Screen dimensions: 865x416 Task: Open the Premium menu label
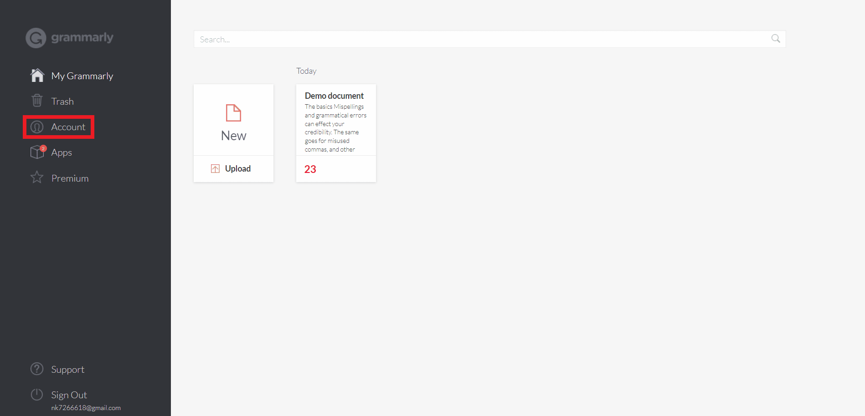[x=70, y=178]
